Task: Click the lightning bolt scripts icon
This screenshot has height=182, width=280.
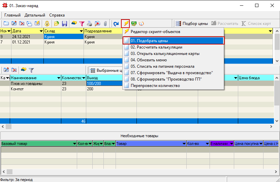Action: [x=125, y=24]
